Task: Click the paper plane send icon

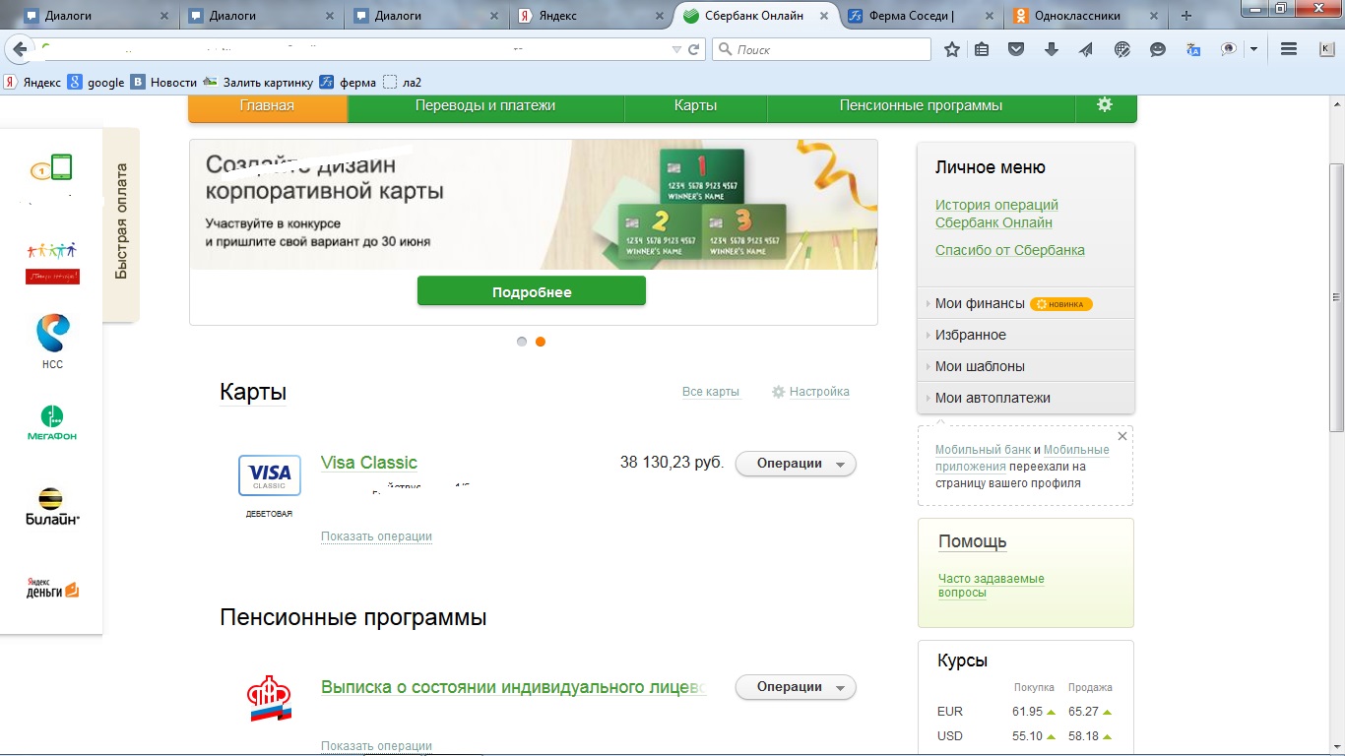Action: (1086, 49)
